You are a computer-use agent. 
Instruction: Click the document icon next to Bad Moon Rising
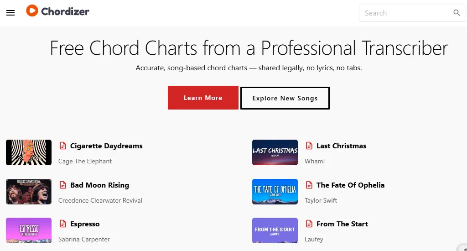[x=63, y=185]
